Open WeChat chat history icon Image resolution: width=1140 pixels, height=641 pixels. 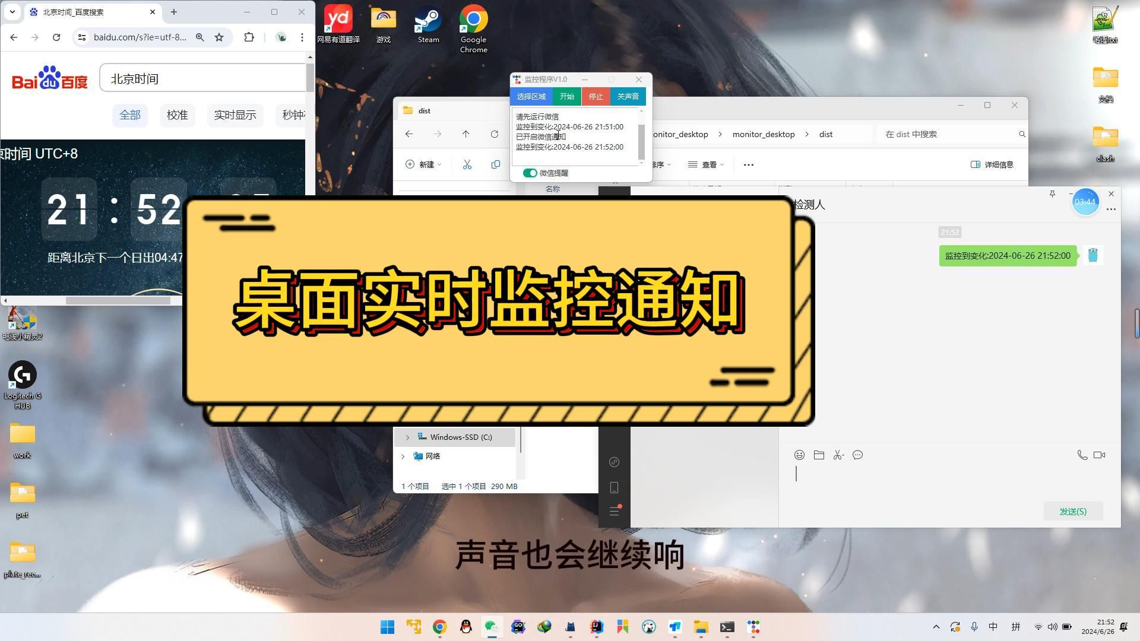tap(858, 455)
